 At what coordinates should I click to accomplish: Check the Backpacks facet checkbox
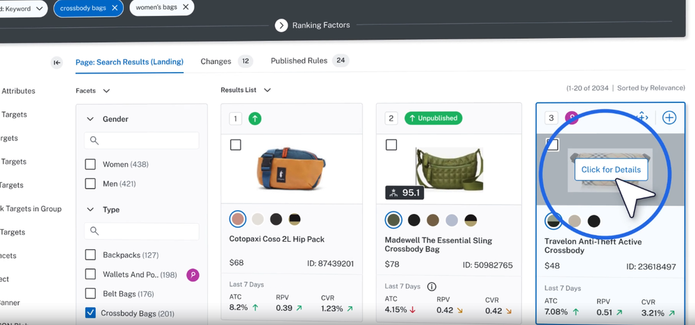pos(90,255)
